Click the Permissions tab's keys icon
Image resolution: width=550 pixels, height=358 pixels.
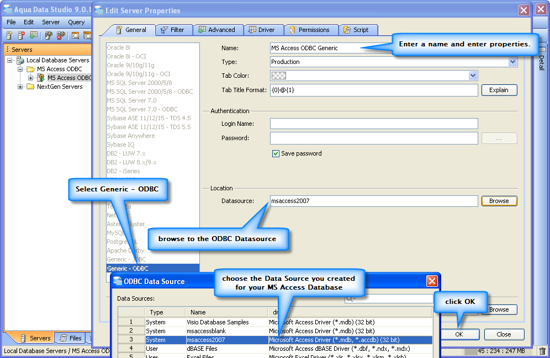tap(292, 30)
